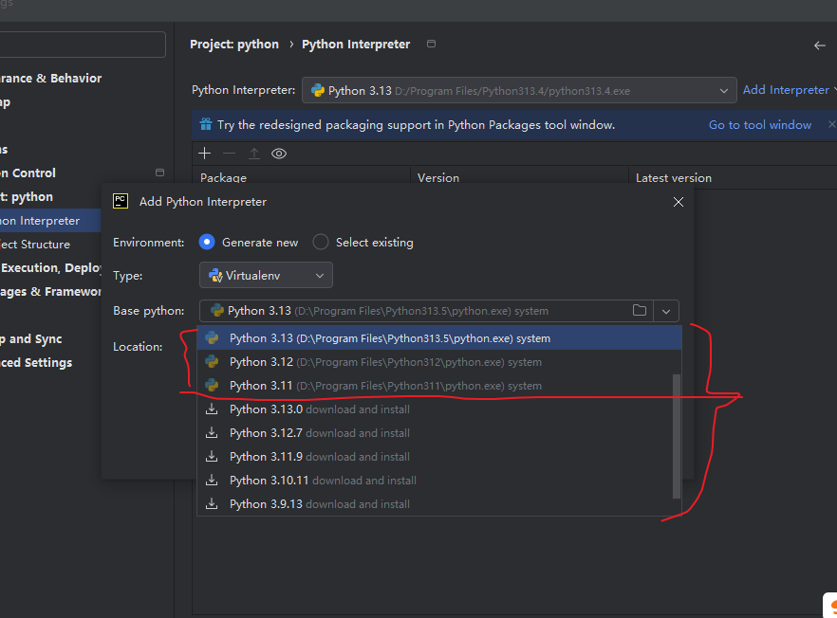
Task: Click the folder browse icon in Base python
Action: point(640,310)
